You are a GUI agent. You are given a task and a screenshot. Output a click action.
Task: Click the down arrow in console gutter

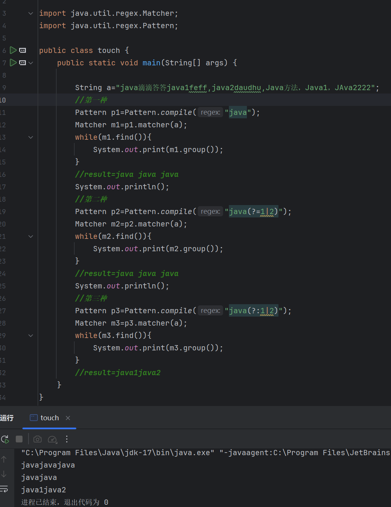(x=4, y=474)
